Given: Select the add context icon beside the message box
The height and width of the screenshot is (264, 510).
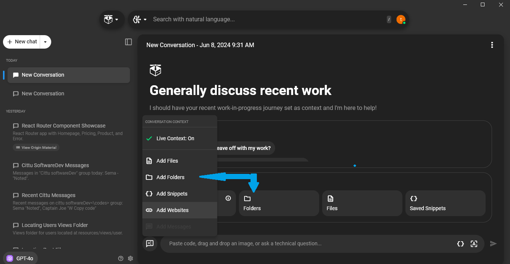Looking at the screenshot, I should point(150,243).
